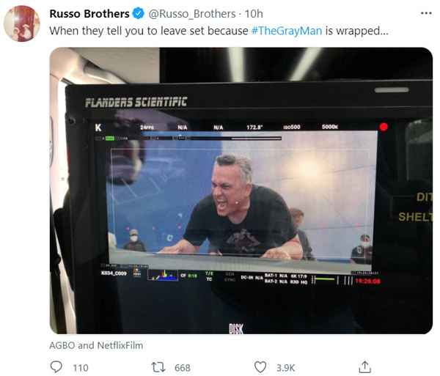The width and height of the screenshot is (440, 376).
Task: Click the 110 replies count
Action: coord(81,368)
